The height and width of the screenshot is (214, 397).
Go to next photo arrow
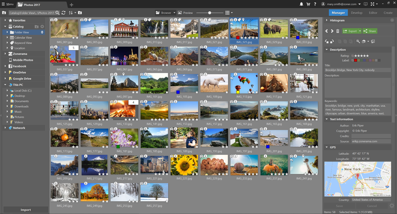pos(332,31)
